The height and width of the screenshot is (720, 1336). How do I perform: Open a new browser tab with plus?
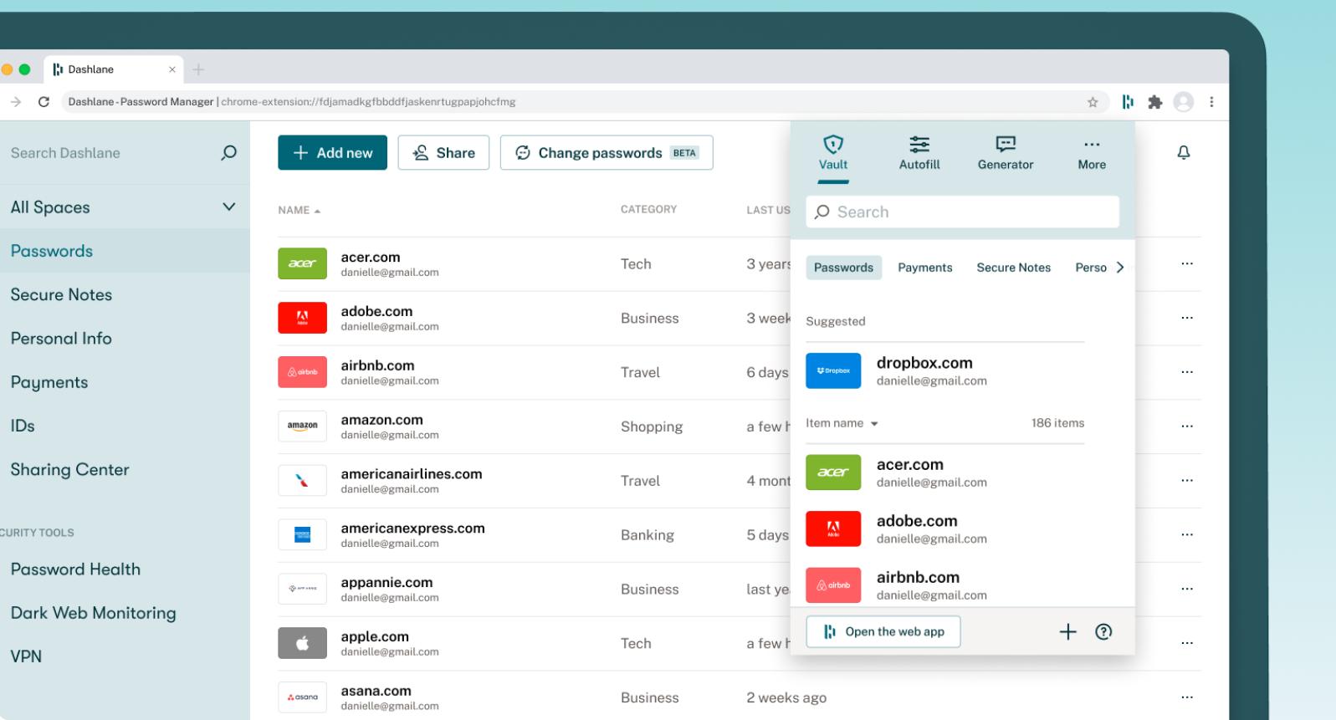click(x=198, y=69)
